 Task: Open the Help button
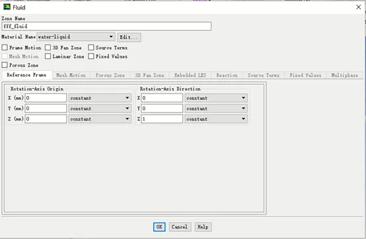(203, 227)
